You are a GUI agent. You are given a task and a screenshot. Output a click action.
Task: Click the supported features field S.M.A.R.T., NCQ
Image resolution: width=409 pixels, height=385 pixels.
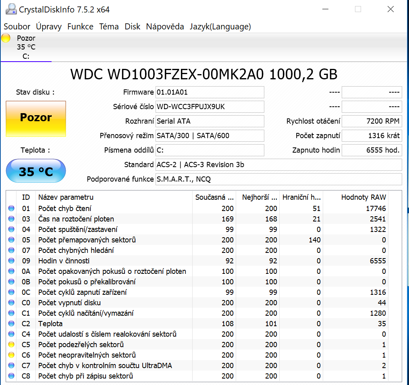(278, 179)
